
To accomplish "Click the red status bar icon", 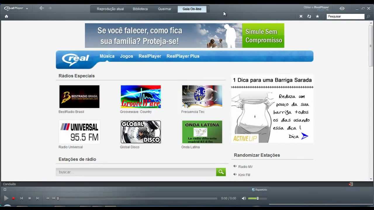I will pos(351,184).
